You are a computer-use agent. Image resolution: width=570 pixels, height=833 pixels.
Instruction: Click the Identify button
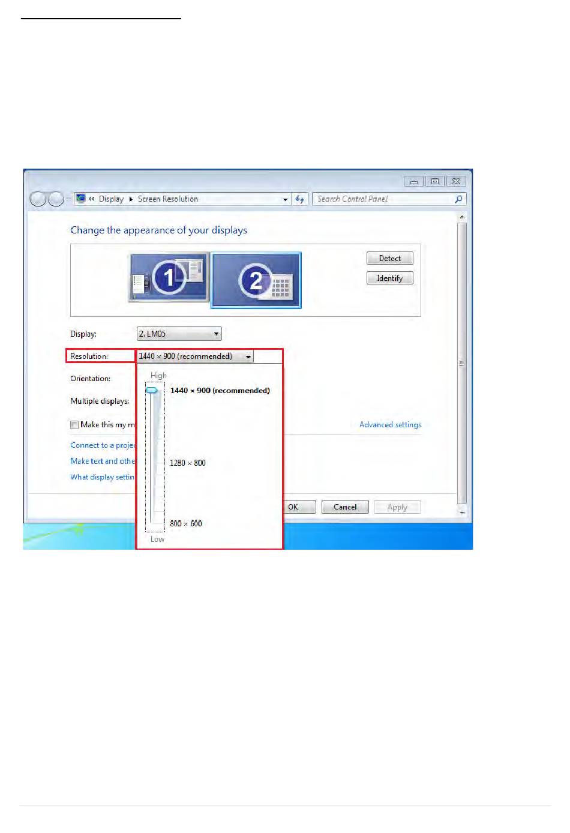[390, 278]
